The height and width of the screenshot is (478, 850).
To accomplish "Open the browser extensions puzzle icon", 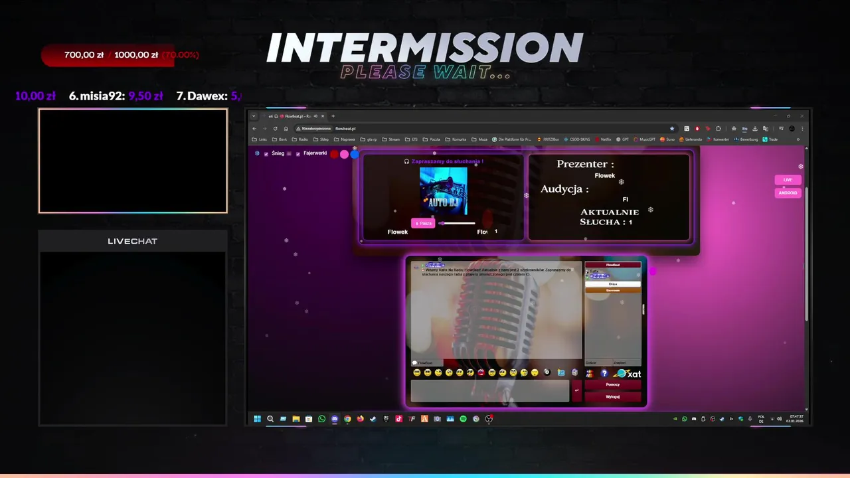I will point(719,129).
